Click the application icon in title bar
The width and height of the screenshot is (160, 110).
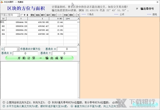(x=2, y=2)
